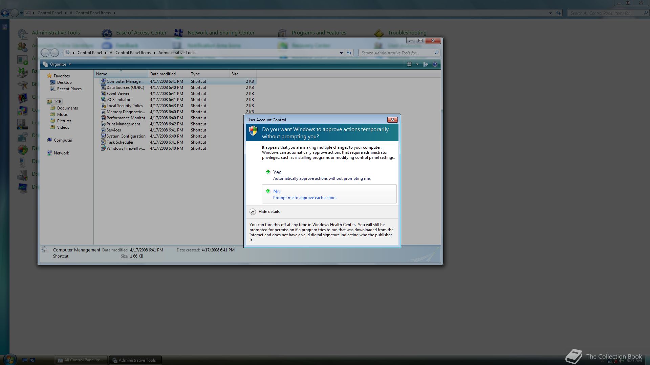Click the UAC shield icon
This screenshot has height=365, width=650.
(253, 131)
